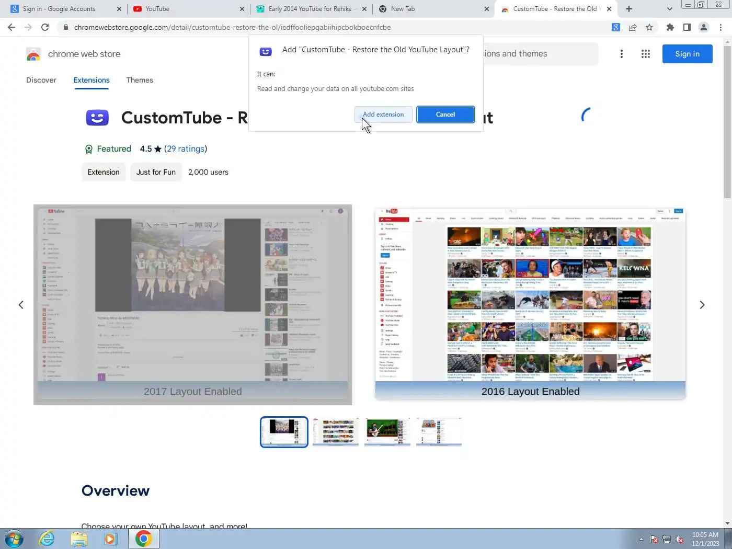The height and width of the screenshot is (549, 732).
Task: Select the third carousel thumbnail
Action: pyautogui.click(x=387, y=432)
